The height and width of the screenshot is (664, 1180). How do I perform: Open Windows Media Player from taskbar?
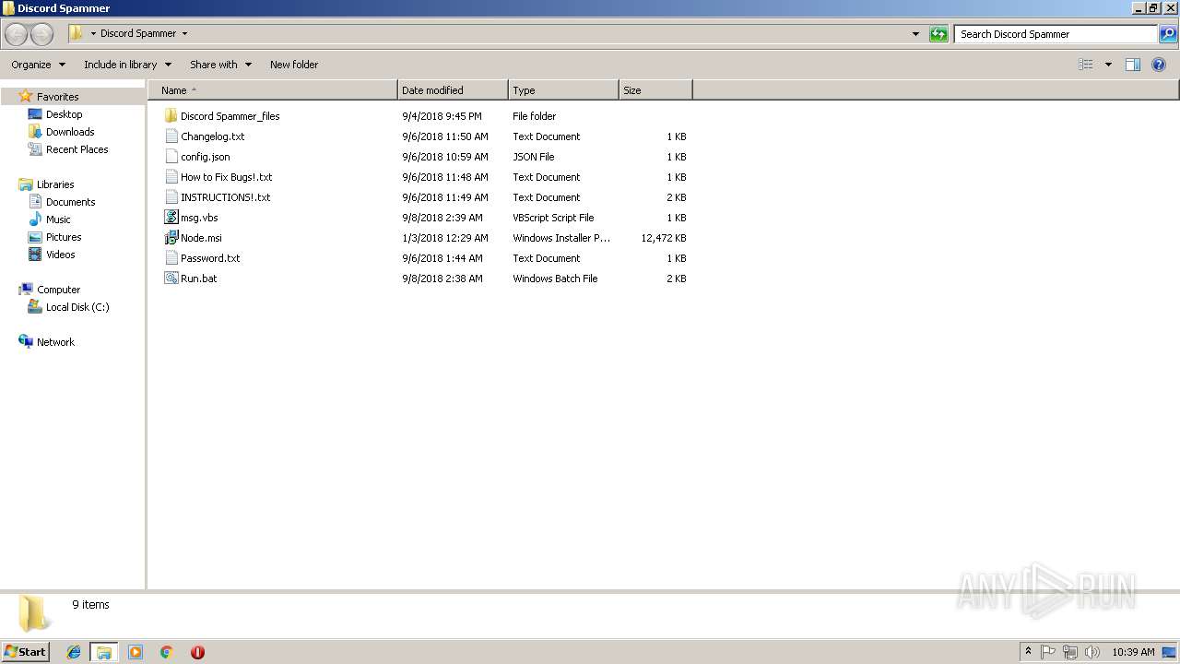pos(136,652)
